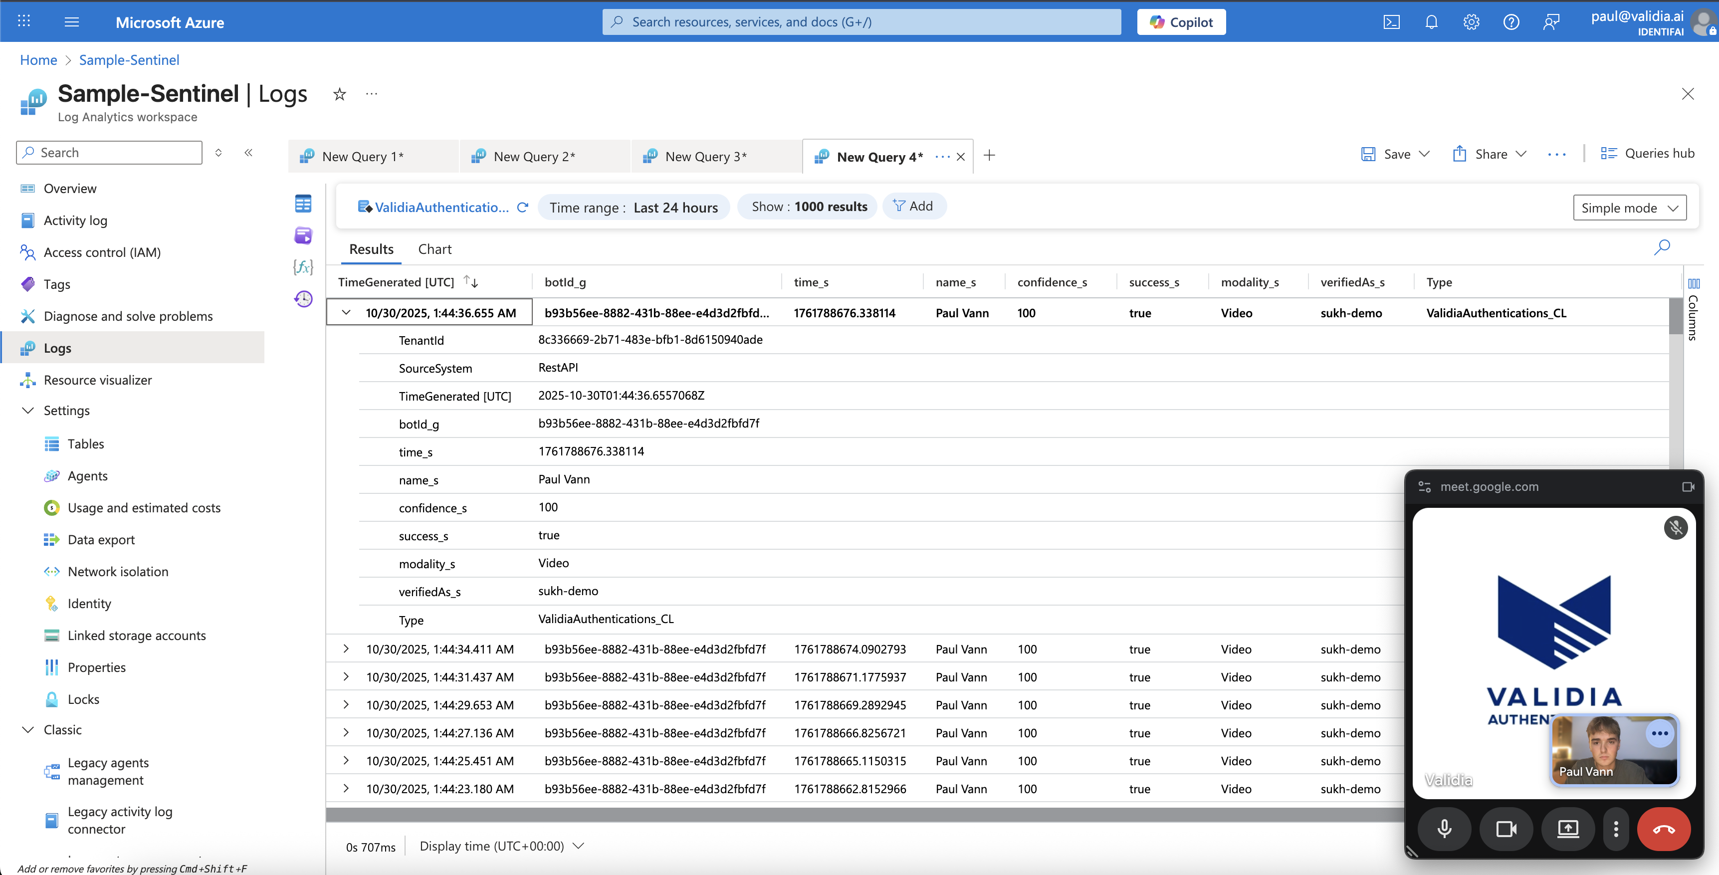1719x875 pixels.
Task: Toggle the microphone in Google Meet
Action: pos(1444,828)
